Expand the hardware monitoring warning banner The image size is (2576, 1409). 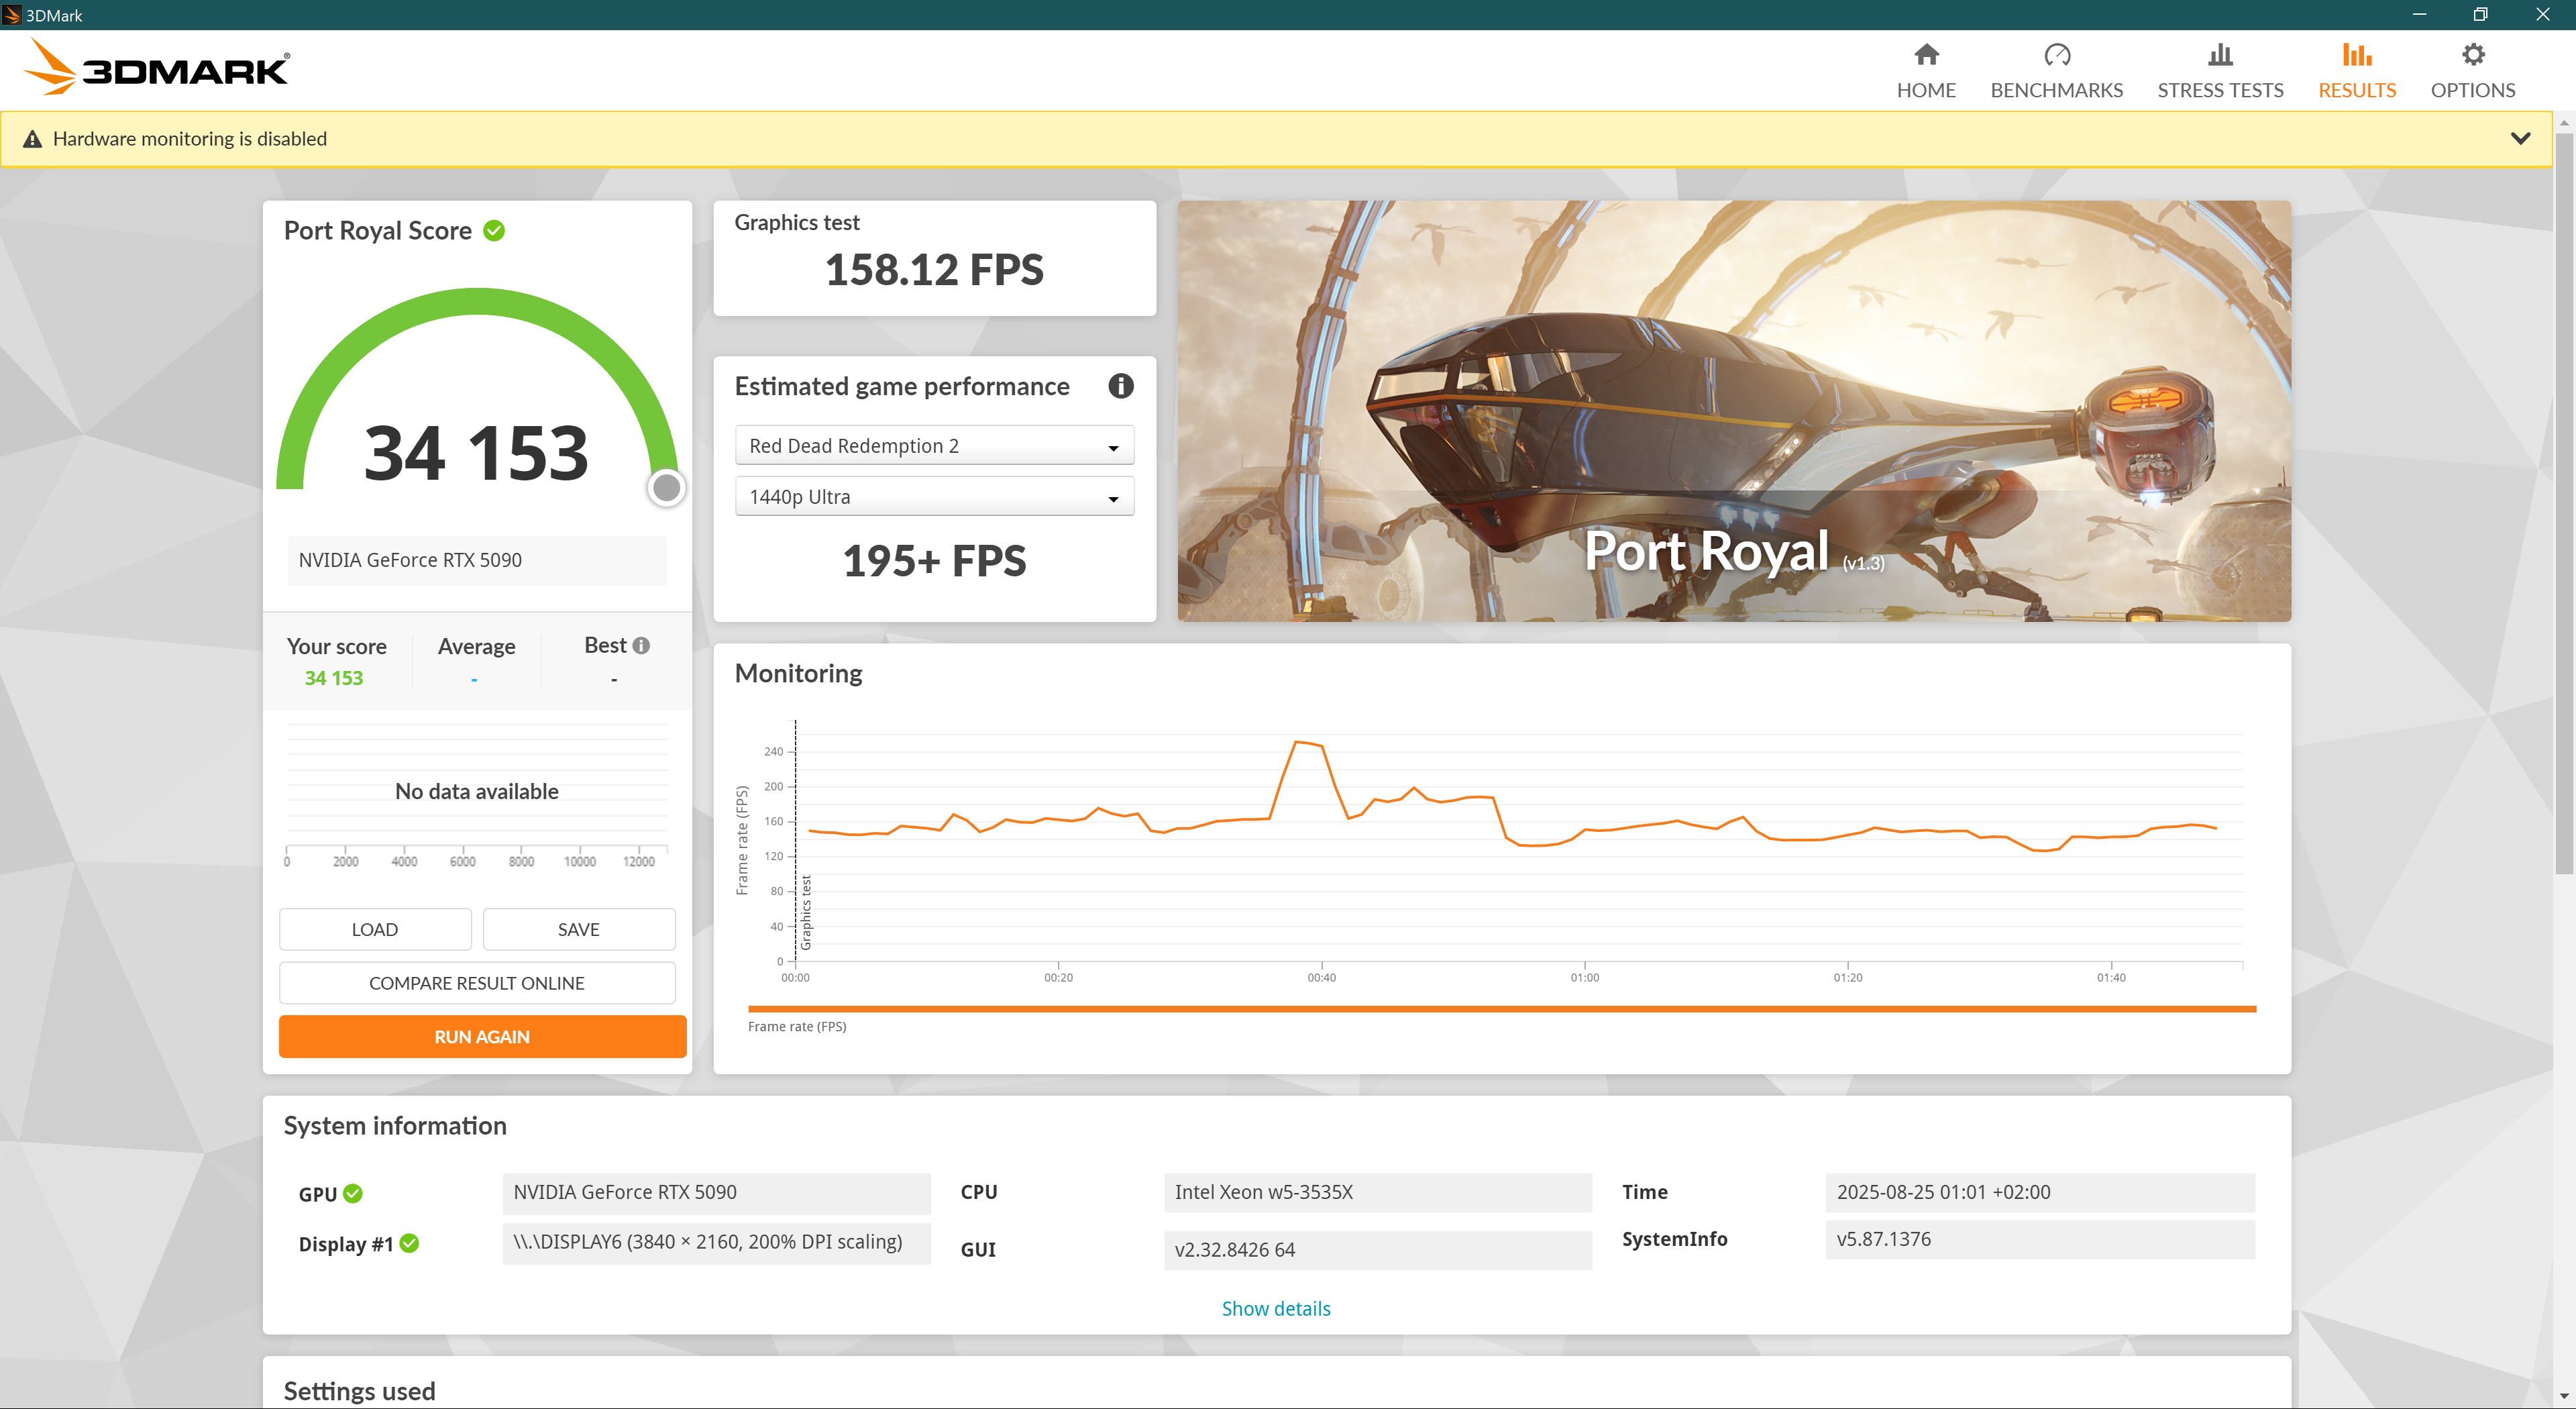(2520, 139)
